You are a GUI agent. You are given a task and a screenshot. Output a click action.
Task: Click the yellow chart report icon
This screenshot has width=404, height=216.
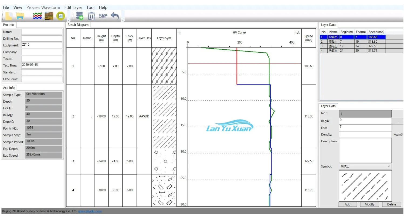coord(60,16)
